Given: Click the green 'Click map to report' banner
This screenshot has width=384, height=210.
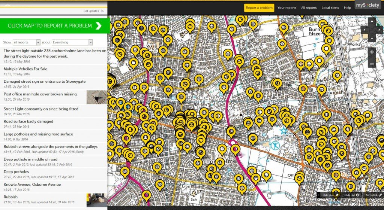Looking at the screenshot, I should (55, 26).
